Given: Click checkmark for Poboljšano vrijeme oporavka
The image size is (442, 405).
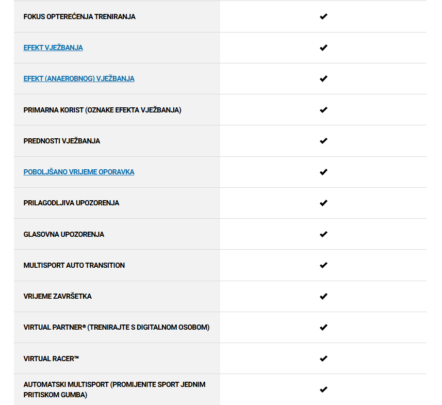Looking at the screenshot, I should [x=323, y=172].
